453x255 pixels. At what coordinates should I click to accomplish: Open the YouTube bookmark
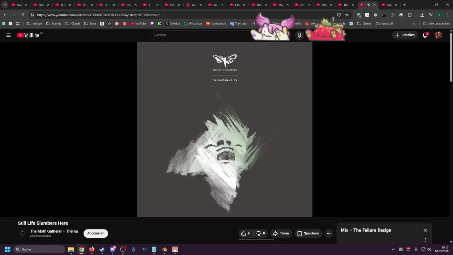[138, 24]
